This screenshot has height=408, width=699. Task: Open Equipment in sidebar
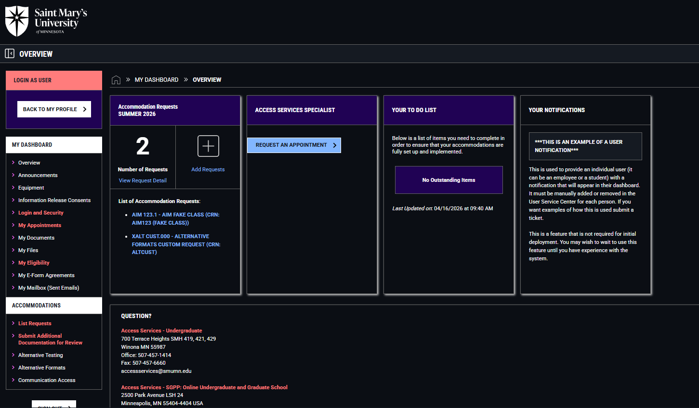coord(31,188)
